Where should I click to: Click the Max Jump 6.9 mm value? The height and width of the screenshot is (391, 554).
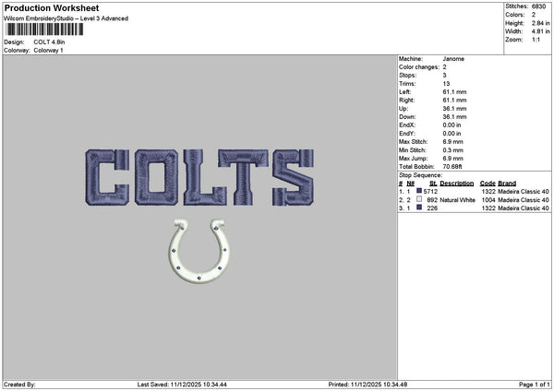tap(452, 159)
